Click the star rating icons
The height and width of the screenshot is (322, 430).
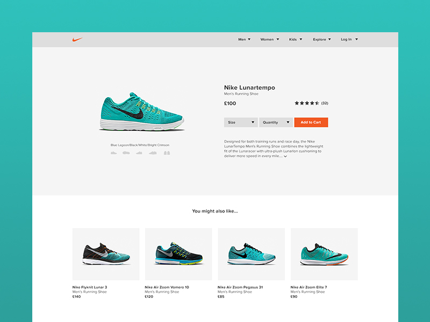pyautogui.click(x=307, y=103)
